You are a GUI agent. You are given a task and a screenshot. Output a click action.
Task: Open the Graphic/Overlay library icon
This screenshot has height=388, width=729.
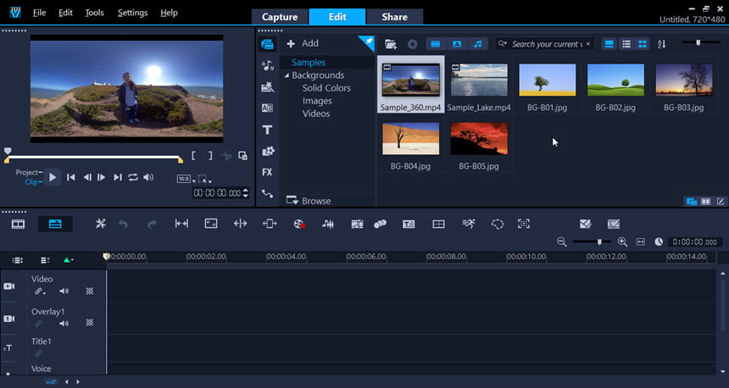tap(268, 151)
